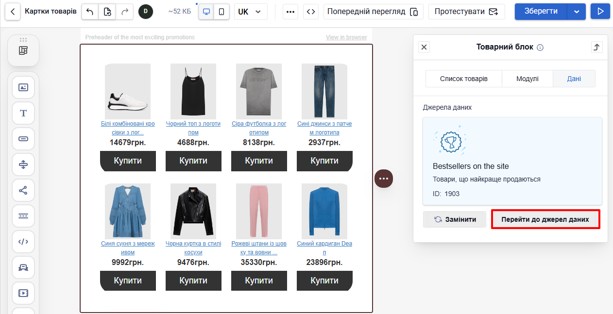The image size is (613, 314).
Task: Click the go-to-parent arrow icon in panel
Action: tap(597, 47)
